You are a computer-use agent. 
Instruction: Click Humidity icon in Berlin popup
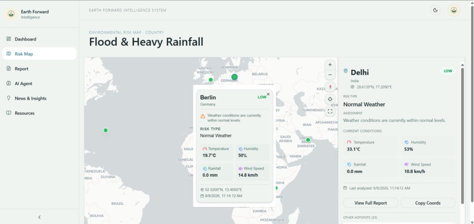tap(241, 149)
